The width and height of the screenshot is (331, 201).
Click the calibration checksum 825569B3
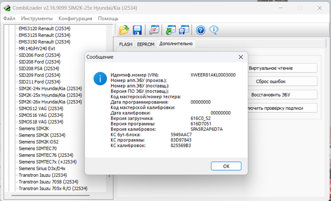(181, 145)
